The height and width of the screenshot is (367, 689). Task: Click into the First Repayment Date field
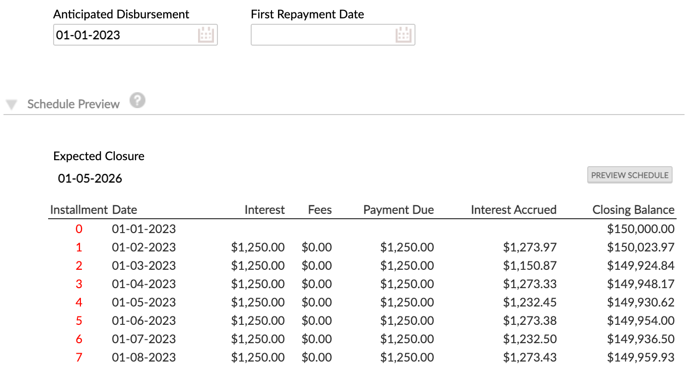pyautogui.click(x=322, y=35)
